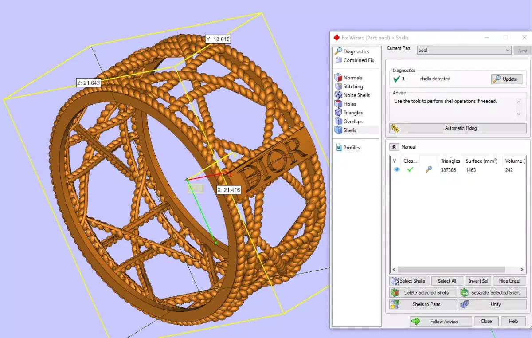Image resolution: width=532 pixels, height=338 pixels.
Task: Separate Selected Shells
Action: (493, 293)
